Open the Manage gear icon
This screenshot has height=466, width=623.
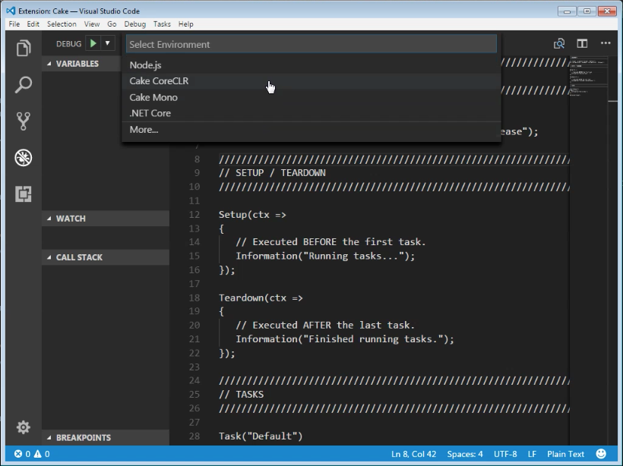click(24, 427)
